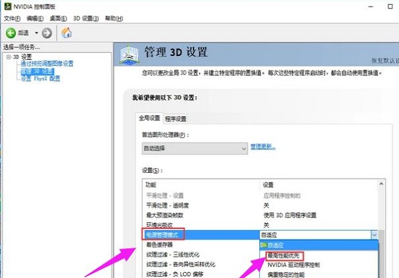Click the 恢复默认 link in header
Viewport: 399px width, 278px height.
385,61
